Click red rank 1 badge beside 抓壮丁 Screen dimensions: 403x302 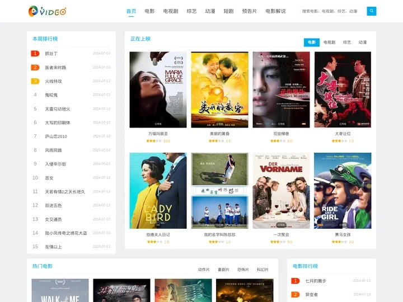tap(35, 54)
